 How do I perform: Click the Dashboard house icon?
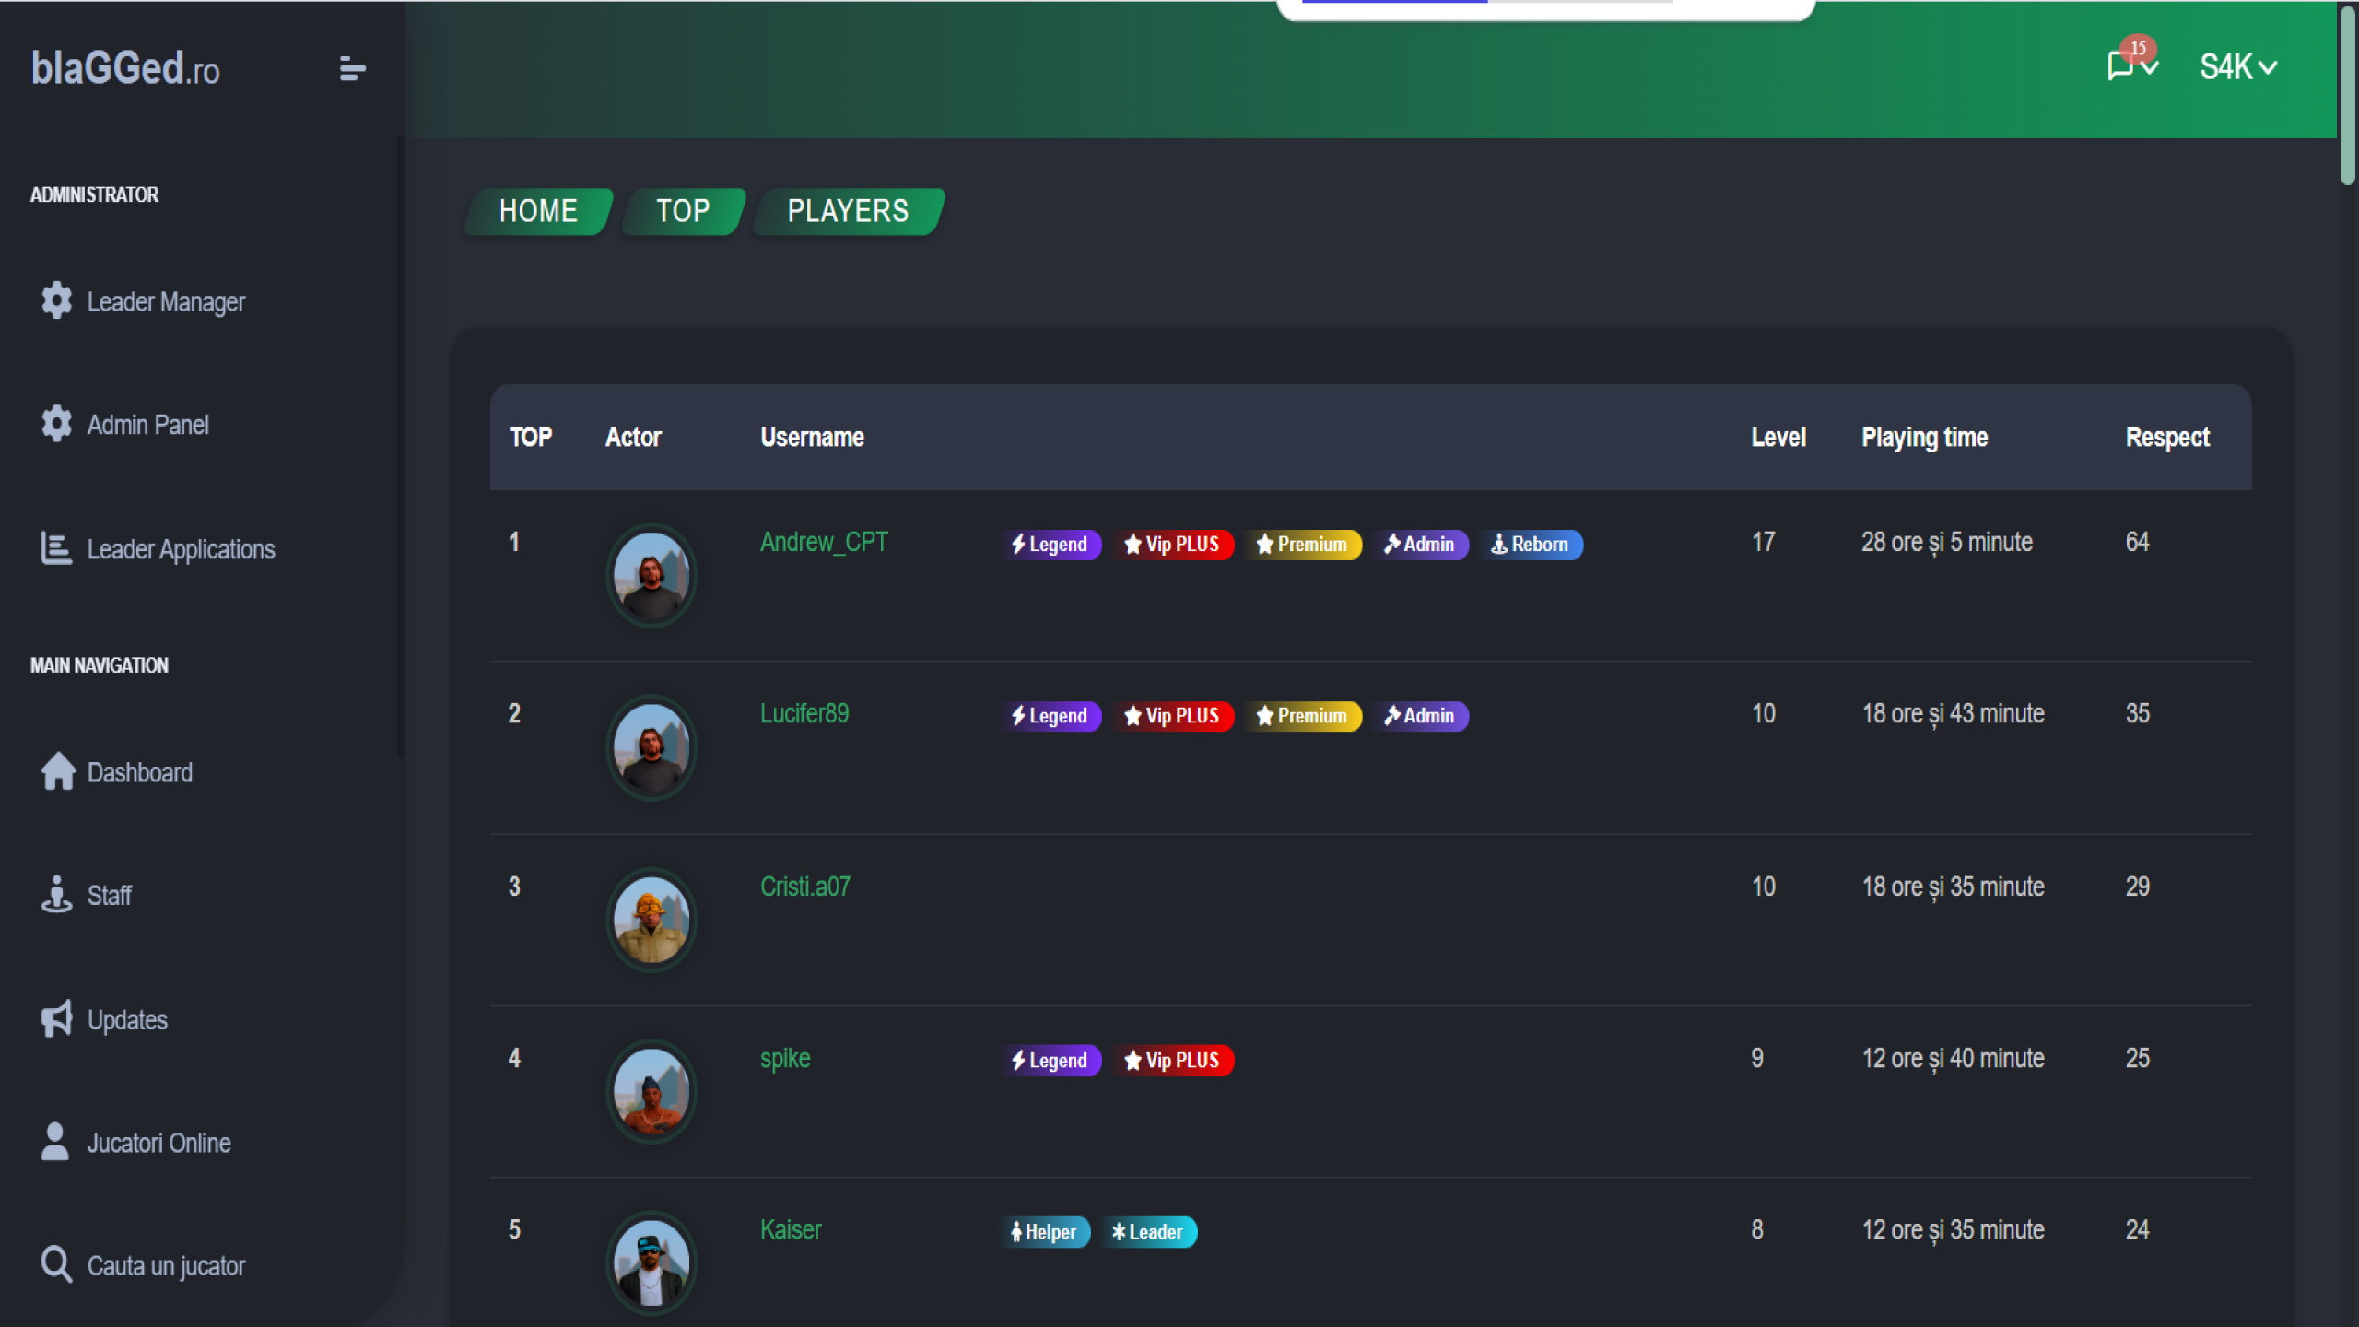(x=58, y=771)
